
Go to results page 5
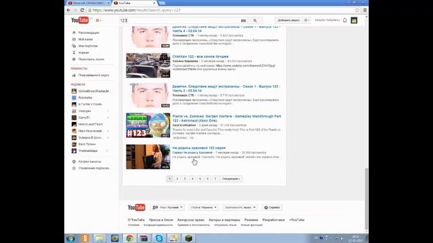click(200, 179)
